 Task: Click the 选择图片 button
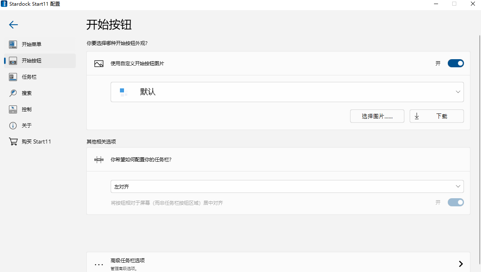[377, 116]
